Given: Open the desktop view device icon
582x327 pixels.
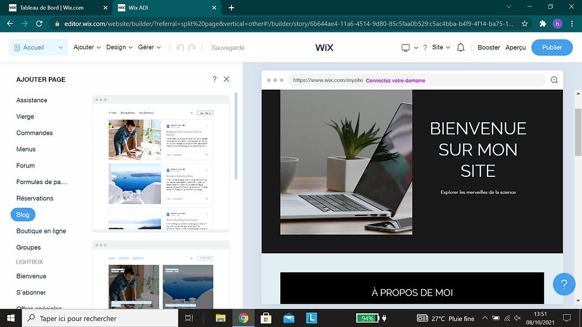Looking at the screenshot, I should 405,47.
